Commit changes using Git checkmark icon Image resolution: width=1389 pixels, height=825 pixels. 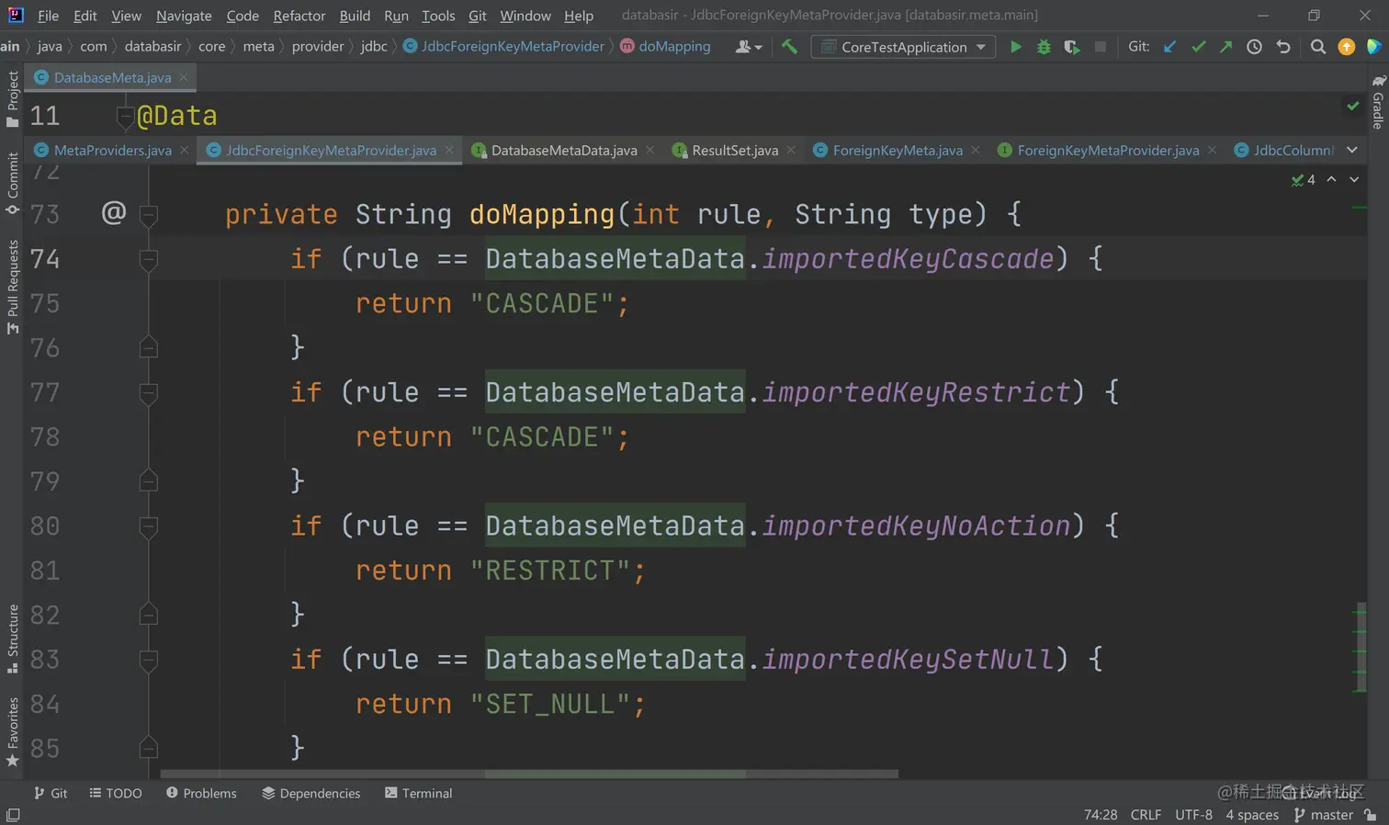pos(1198,47)
